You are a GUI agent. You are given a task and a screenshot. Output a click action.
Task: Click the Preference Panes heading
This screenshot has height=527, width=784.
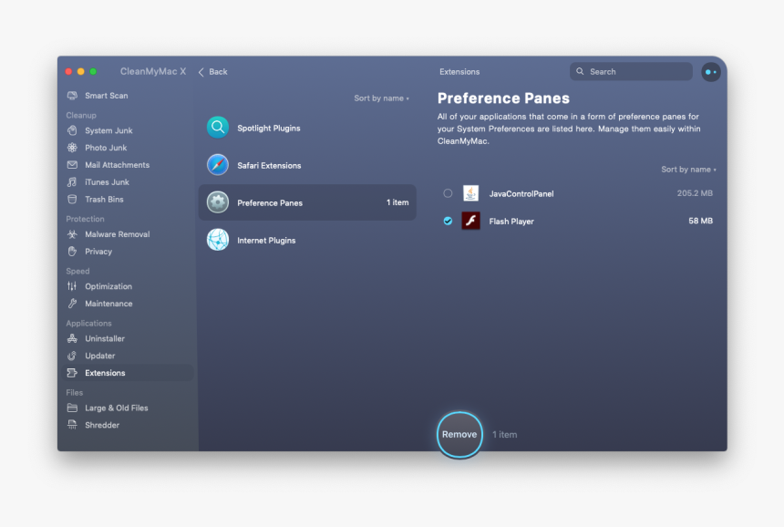coord(503,98)
